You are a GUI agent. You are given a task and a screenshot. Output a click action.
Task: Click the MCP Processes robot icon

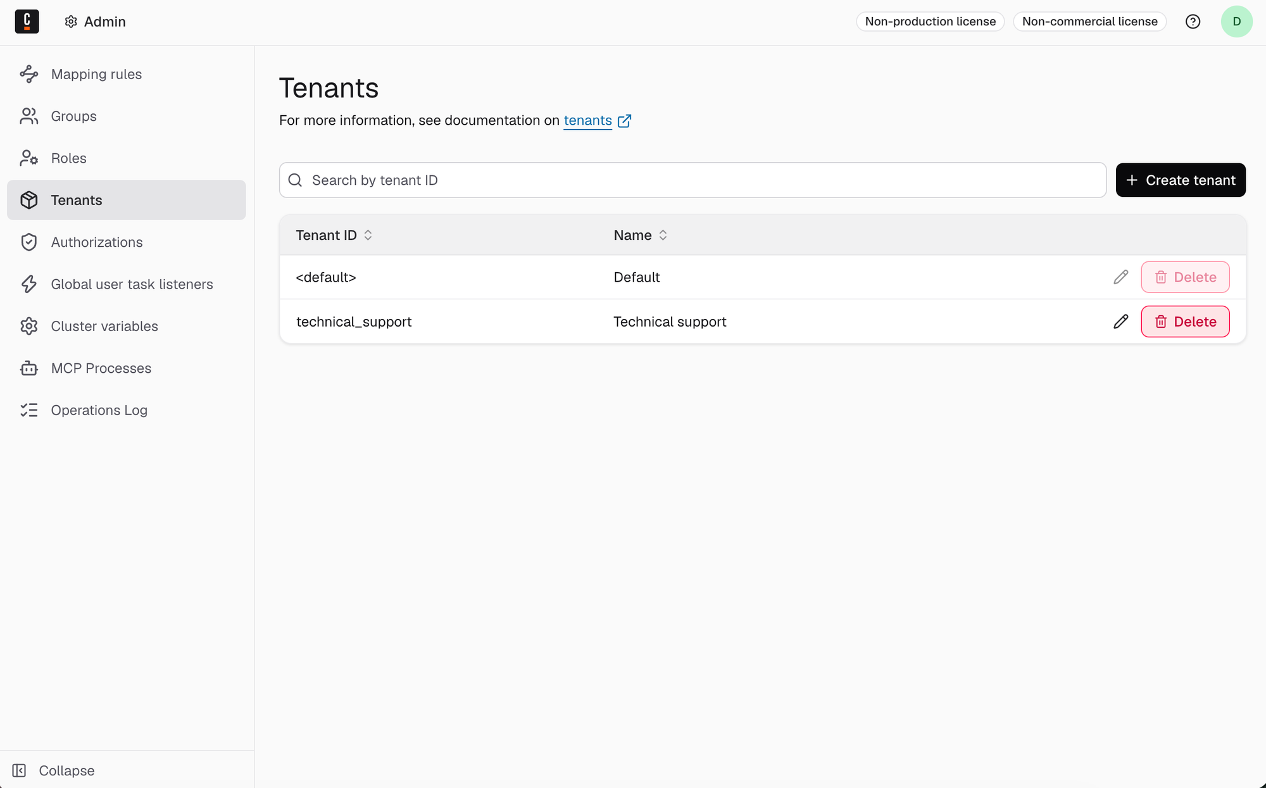[x=29, y=368]
